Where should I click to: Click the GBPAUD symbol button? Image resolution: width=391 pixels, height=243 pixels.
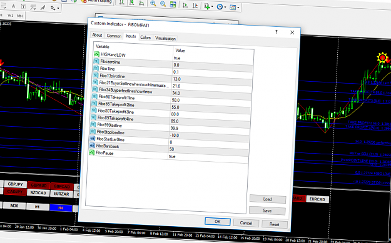tap(39, 186)
